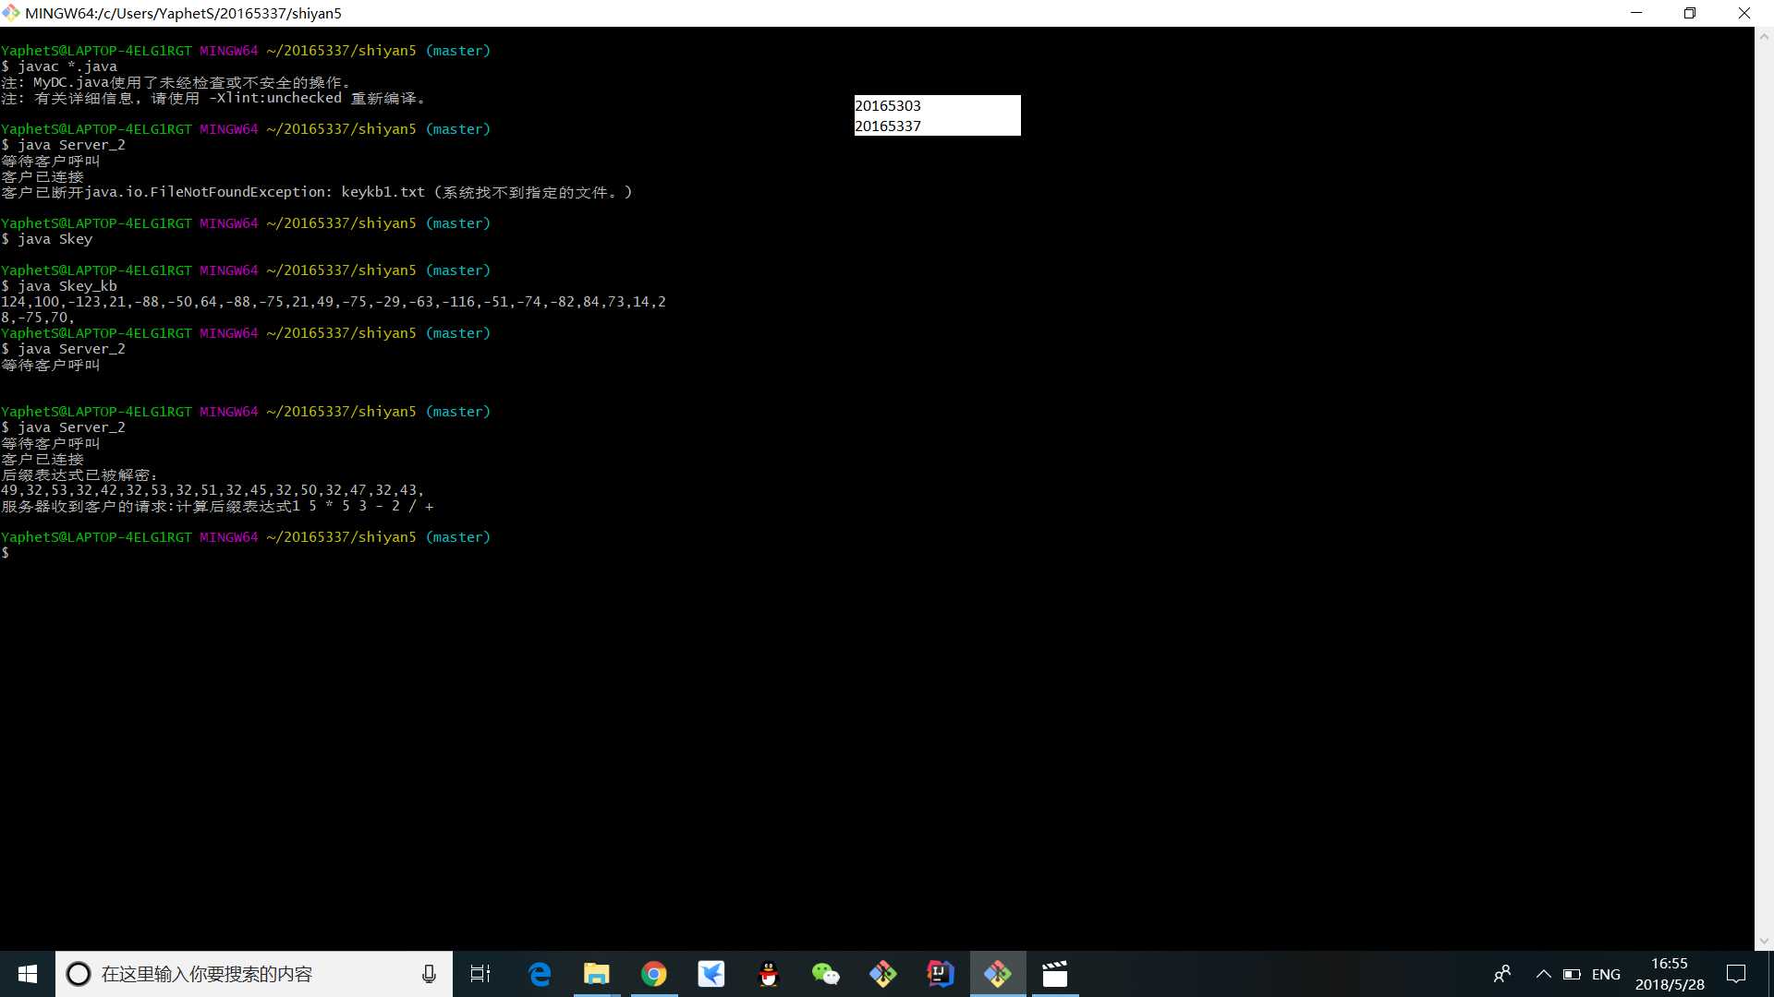Click the Git Bash icon beside WeChat
1774x997 pixels.
[883, 974]
